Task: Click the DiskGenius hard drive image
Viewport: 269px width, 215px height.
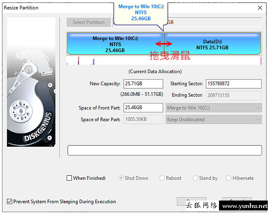Action: click(31, 82)
